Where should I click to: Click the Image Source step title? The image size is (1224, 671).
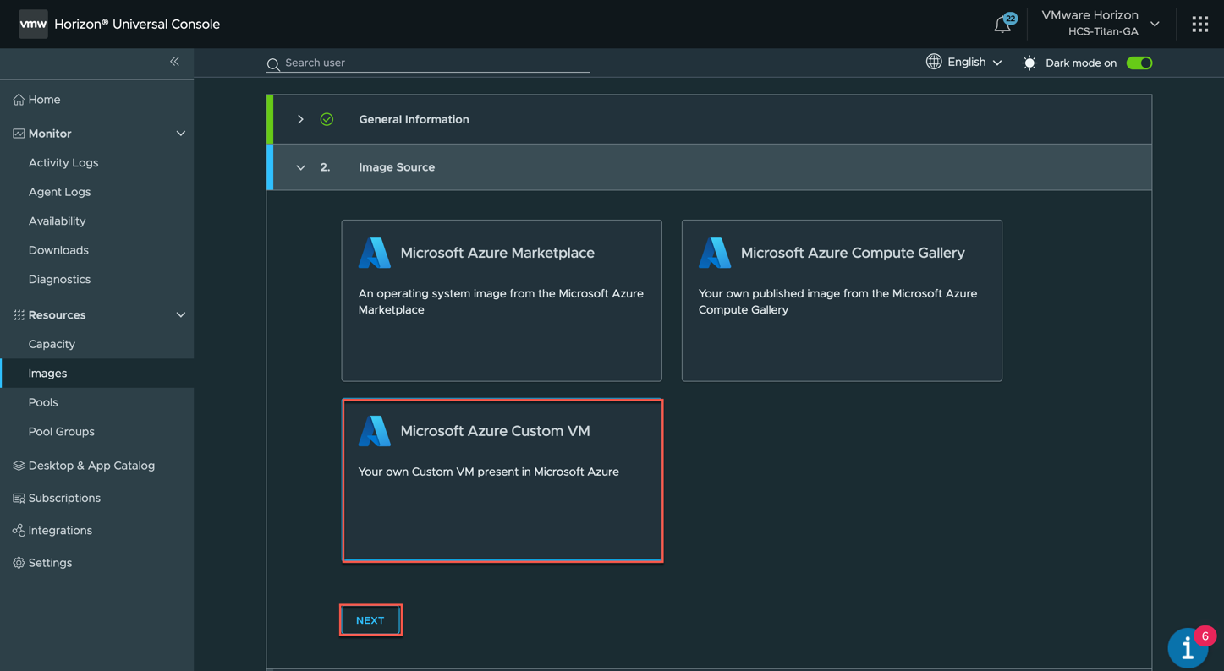[397, 167]
